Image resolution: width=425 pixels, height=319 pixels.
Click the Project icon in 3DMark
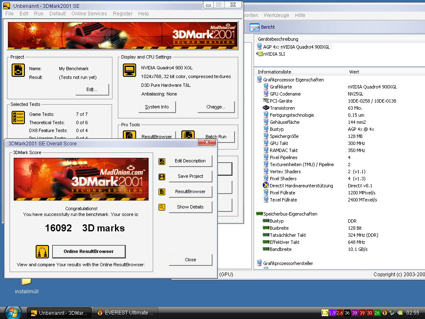tap(18, 70)
